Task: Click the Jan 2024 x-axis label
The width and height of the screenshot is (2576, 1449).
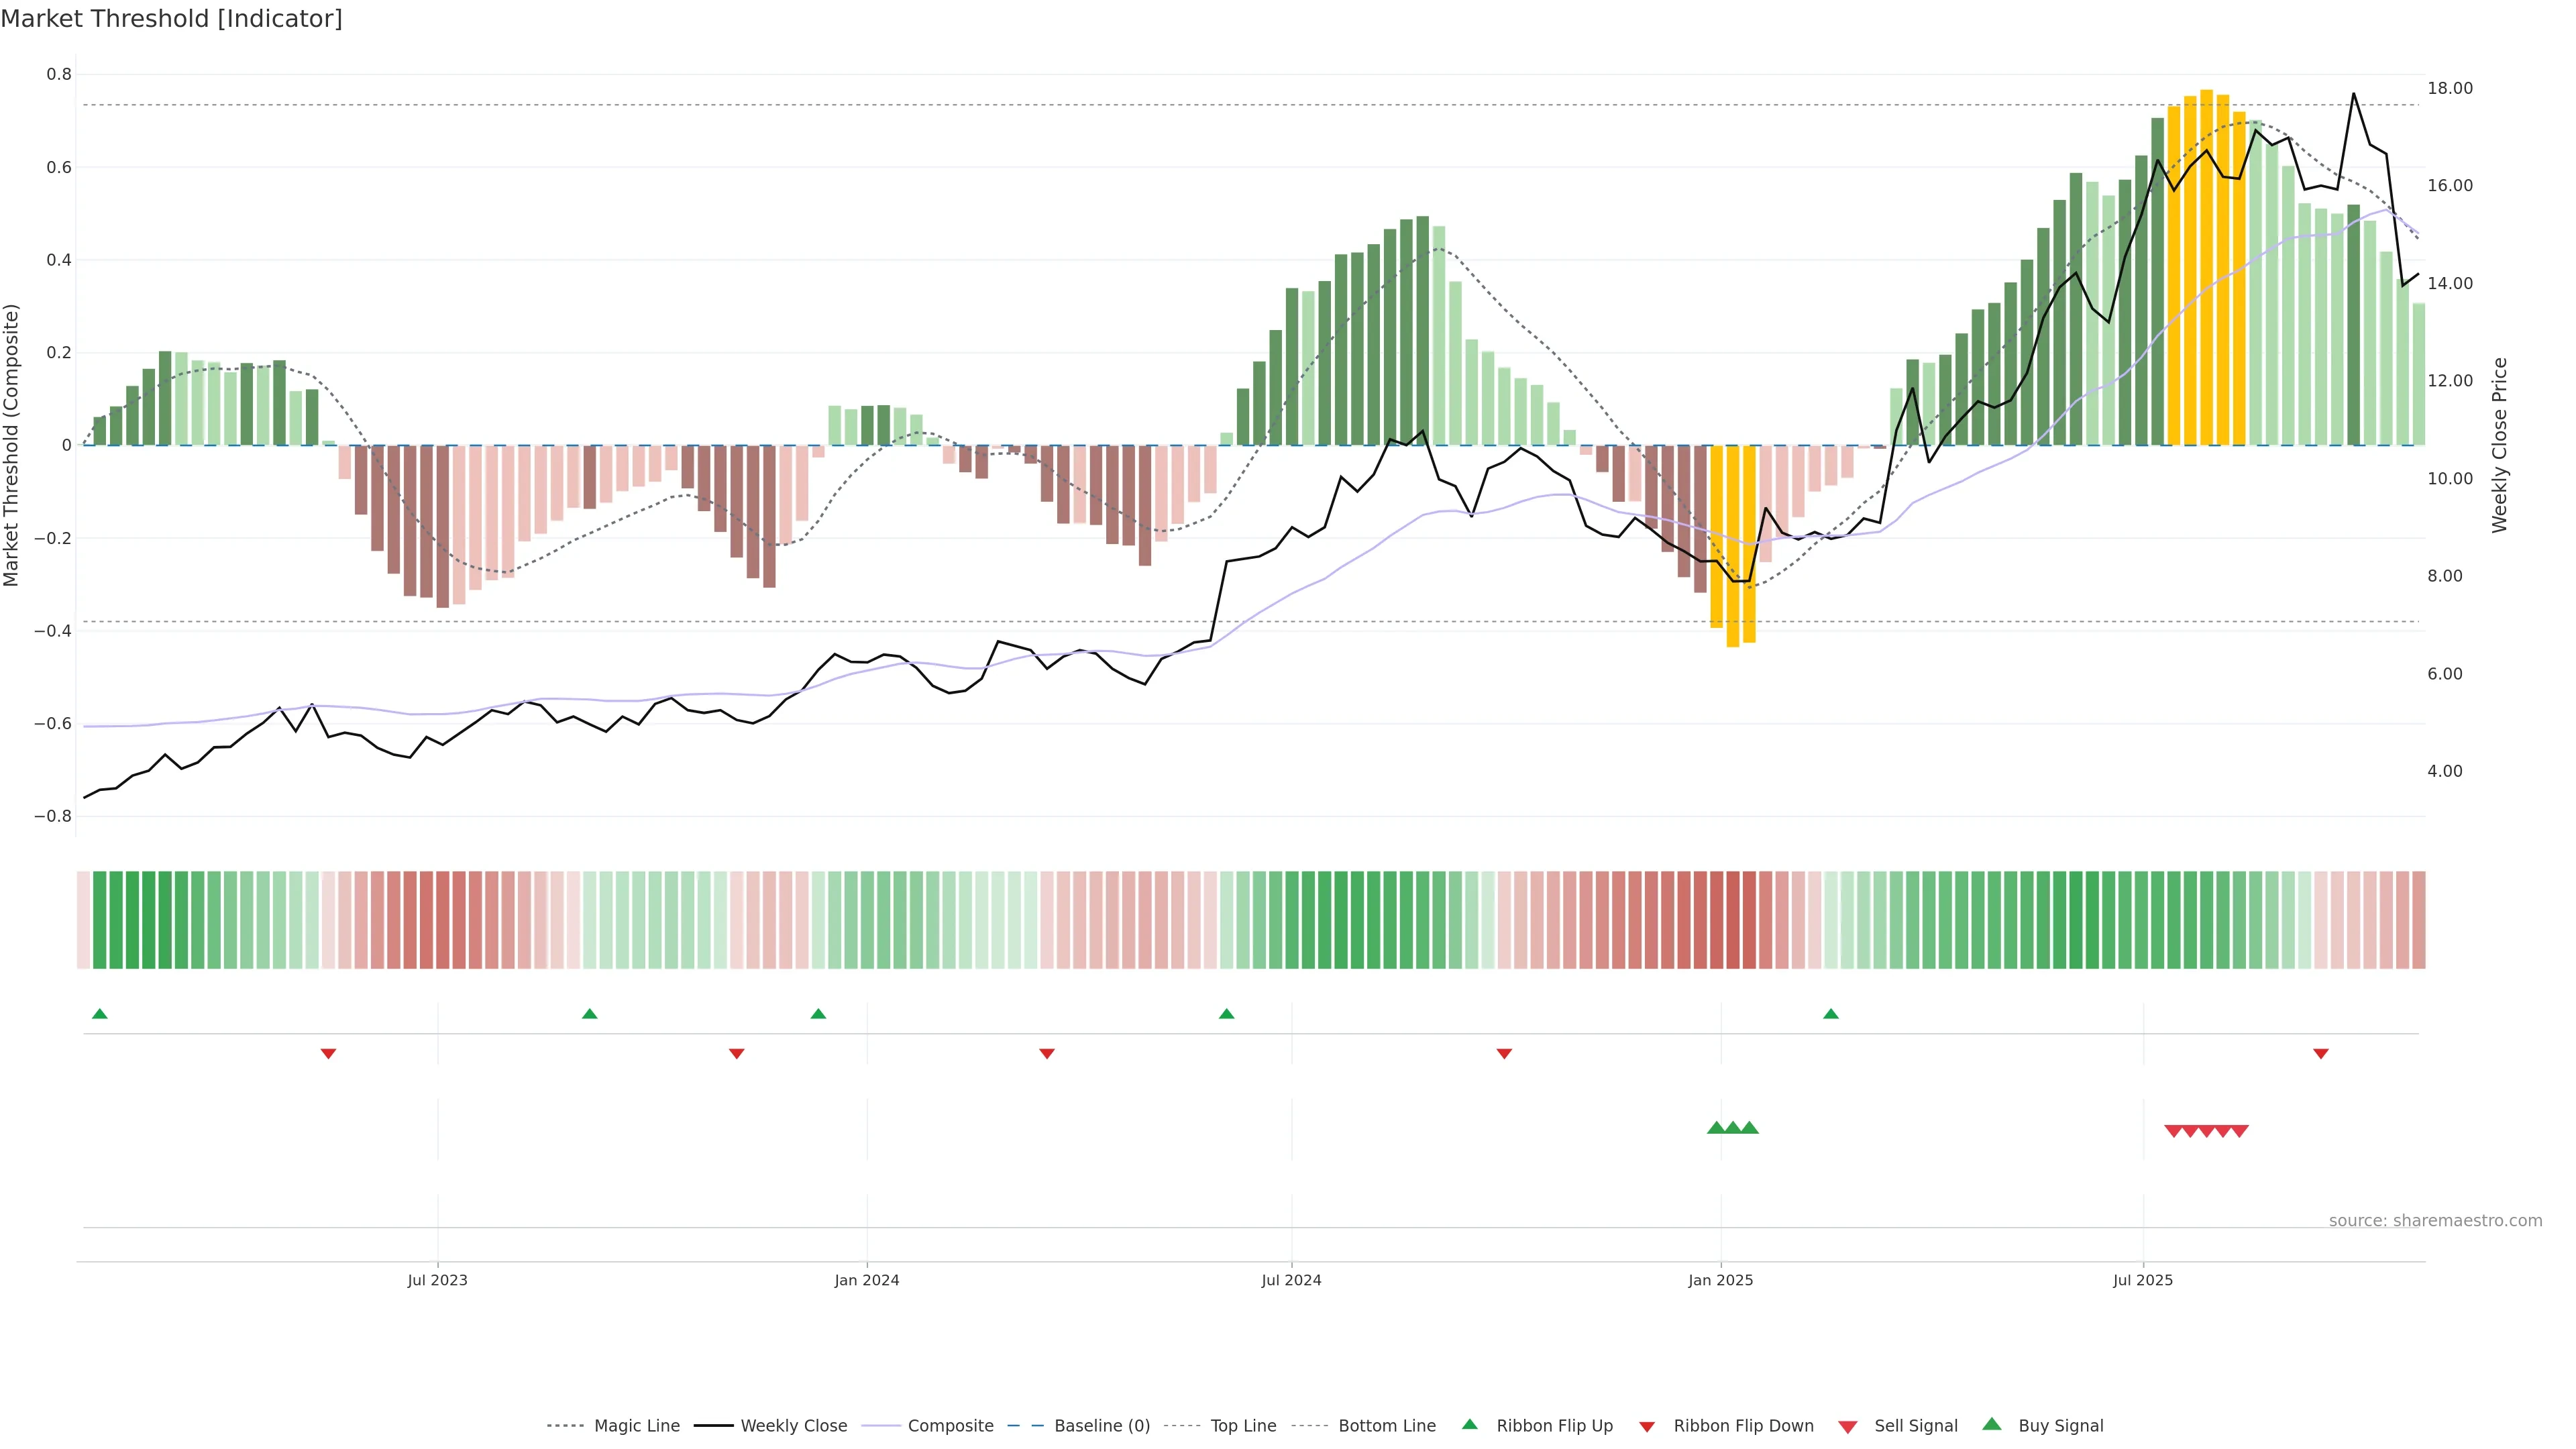Action: click(866, 1280)
